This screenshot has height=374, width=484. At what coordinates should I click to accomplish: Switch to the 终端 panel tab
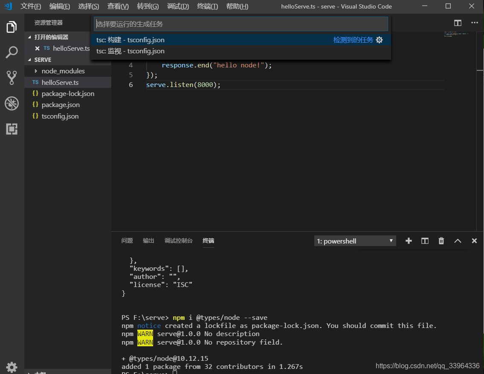209,241
